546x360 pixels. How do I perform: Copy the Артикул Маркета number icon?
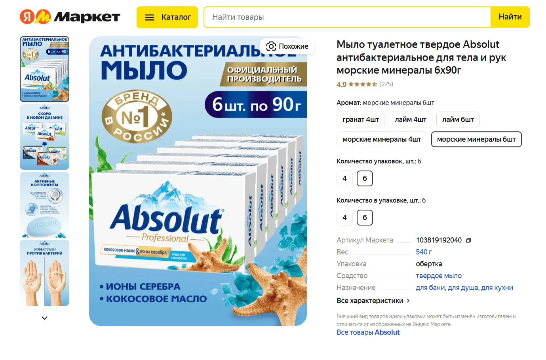469,241
